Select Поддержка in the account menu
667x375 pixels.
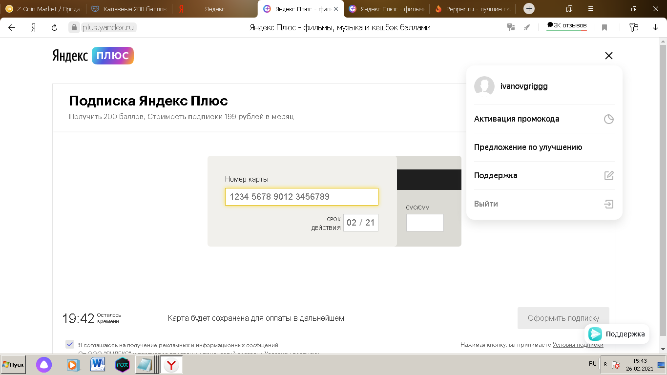tap(544, 176)
